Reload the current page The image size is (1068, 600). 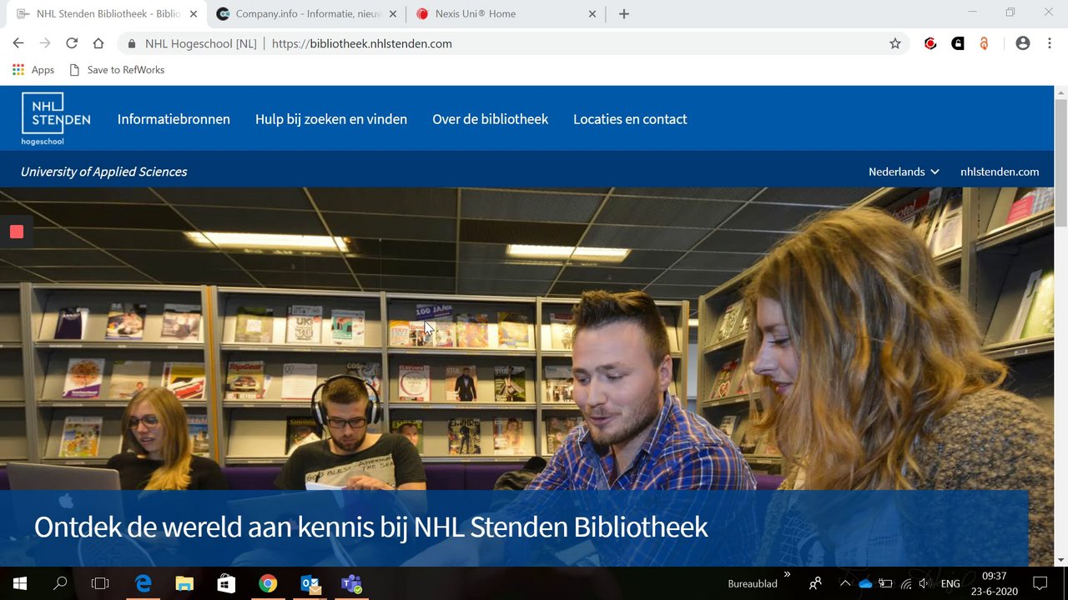(x=72, y=43)
